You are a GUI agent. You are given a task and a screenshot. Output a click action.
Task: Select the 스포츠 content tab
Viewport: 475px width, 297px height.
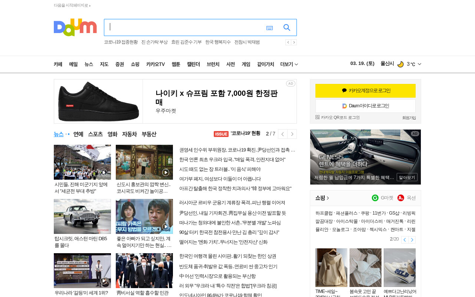(x=95, y=134)
